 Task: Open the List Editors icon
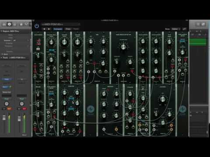(x=198, y=24)
